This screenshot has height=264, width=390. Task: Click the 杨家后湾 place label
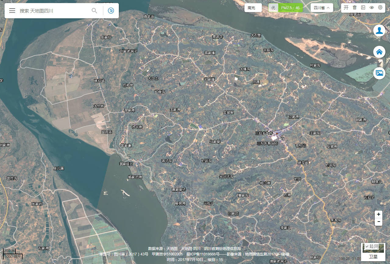pyautogui.click(x=135, y=177)
